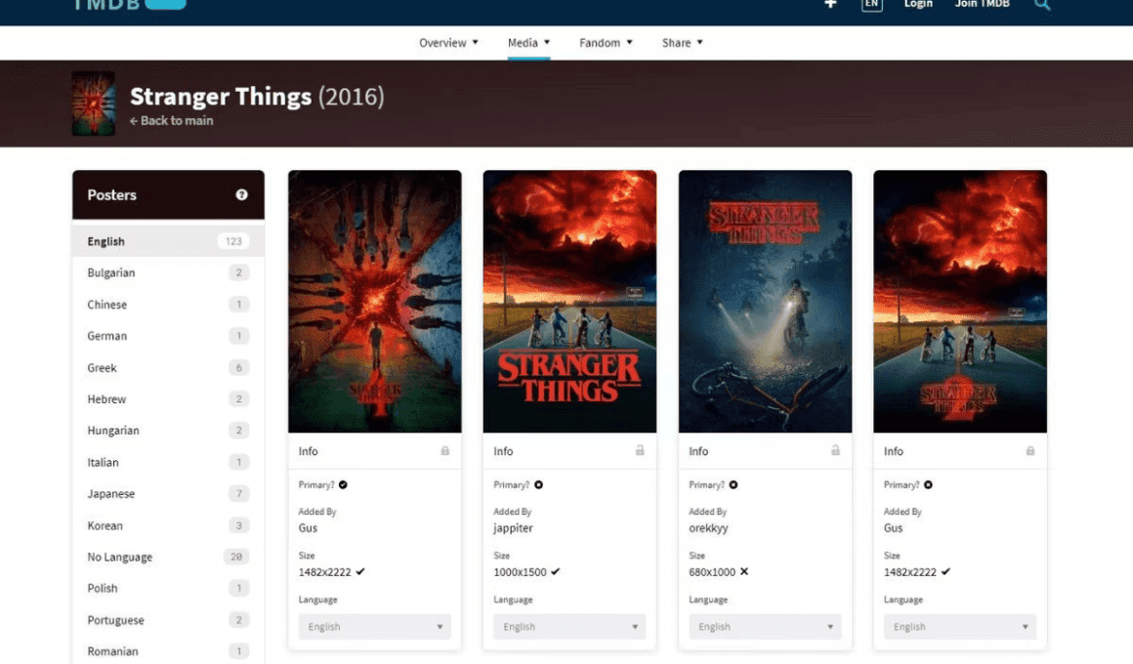
Task: Click the Posters help question mark icon
Action: tap(241, 194)
